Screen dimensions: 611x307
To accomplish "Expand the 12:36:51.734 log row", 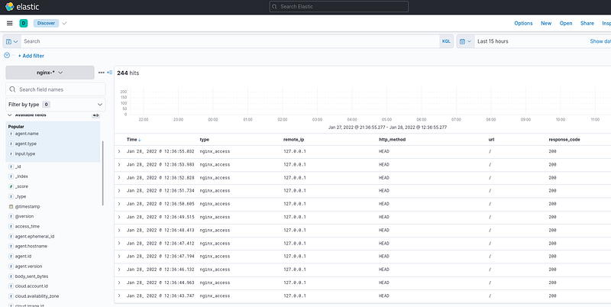I will coord(119,190).
